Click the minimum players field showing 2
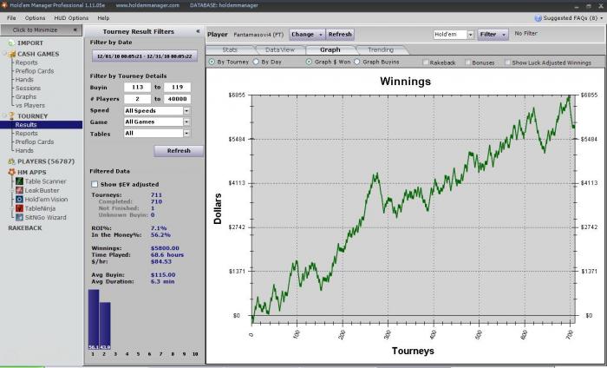Image resolution: width=607 pixels, height=368 pixels. coord(137,99)
